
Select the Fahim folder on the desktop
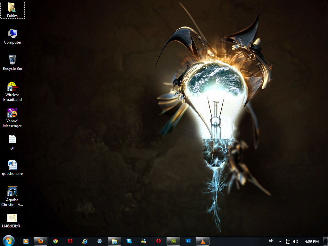tap(12, 10)
